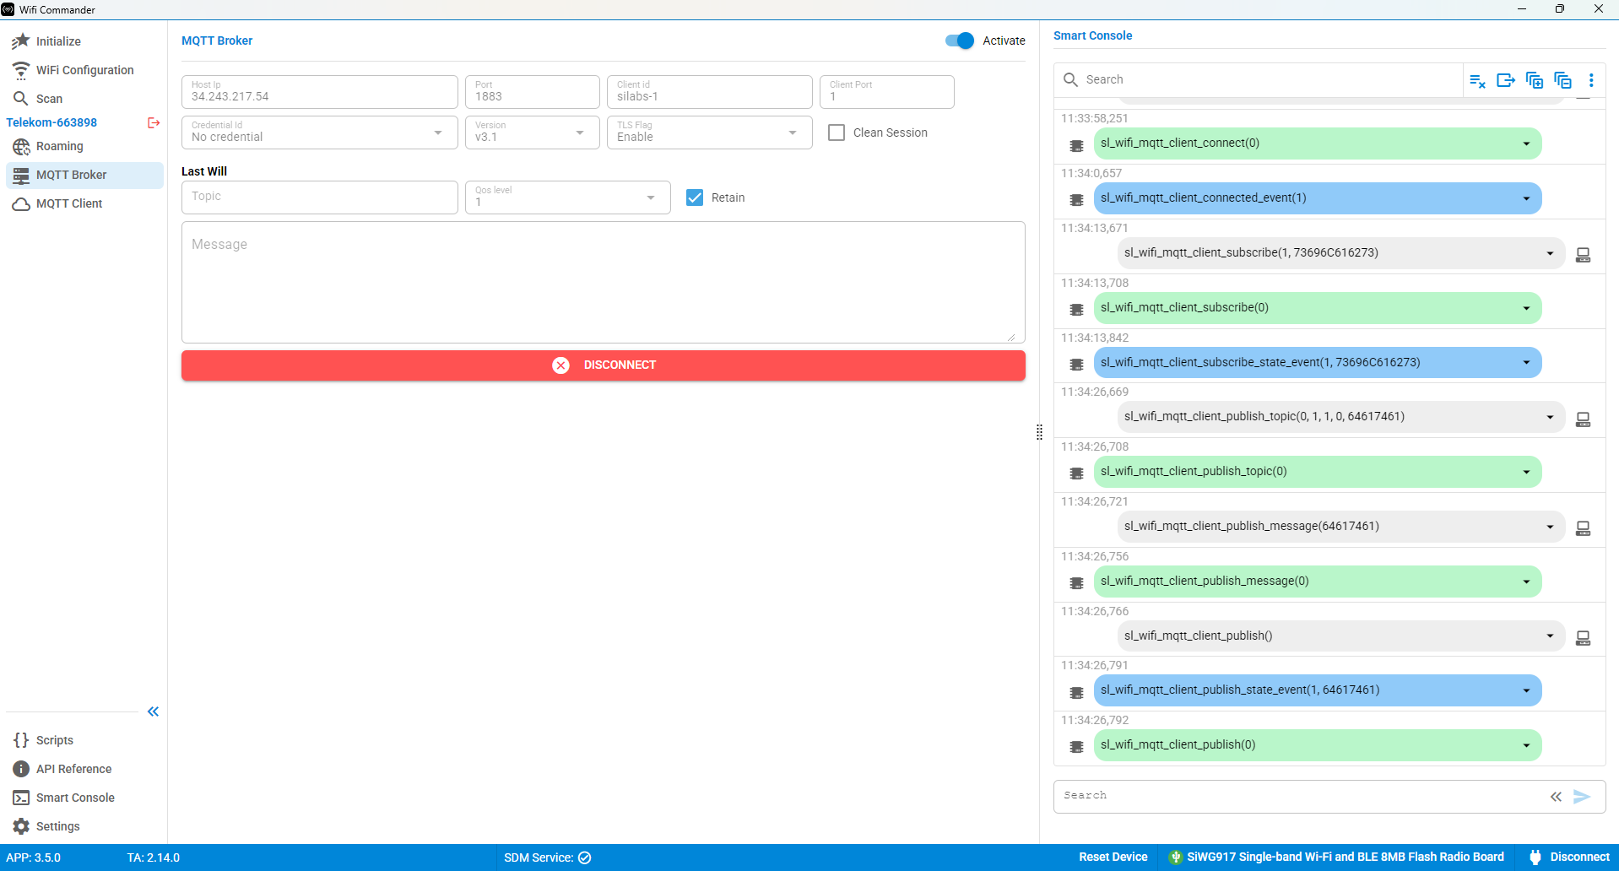Expand sl_wifi_mqtt_client_publish() entry
Screen dimensions: 1619x871
pyautogui.click(x=1550, y=636)
